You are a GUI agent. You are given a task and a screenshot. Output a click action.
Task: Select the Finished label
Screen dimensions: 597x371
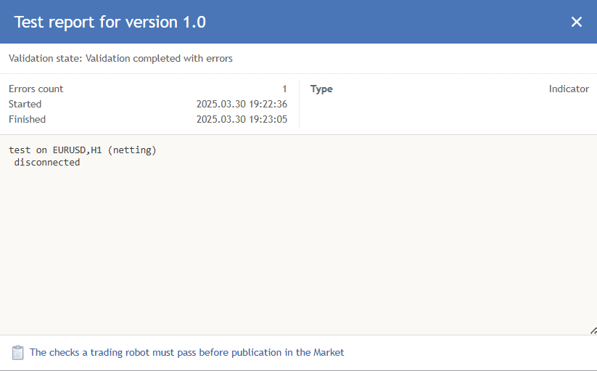[27, 119]
